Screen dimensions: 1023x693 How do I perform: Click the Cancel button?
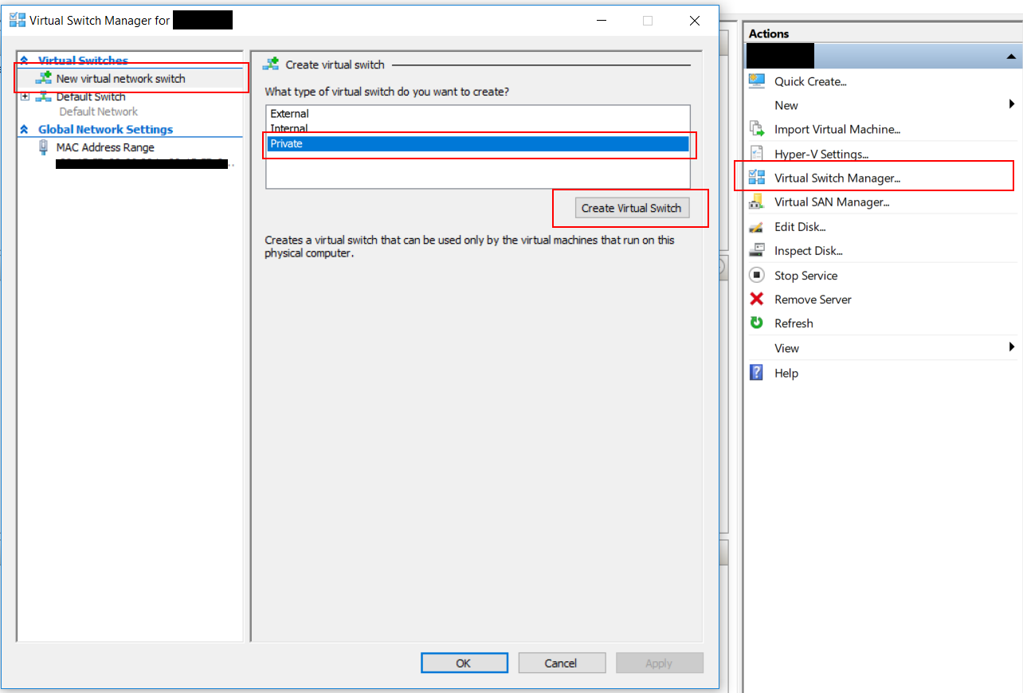pyautogui.click(x=561, y=663)
